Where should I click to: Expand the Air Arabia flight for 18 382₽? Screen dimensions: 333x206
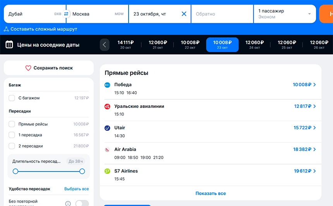pos(304,149)
